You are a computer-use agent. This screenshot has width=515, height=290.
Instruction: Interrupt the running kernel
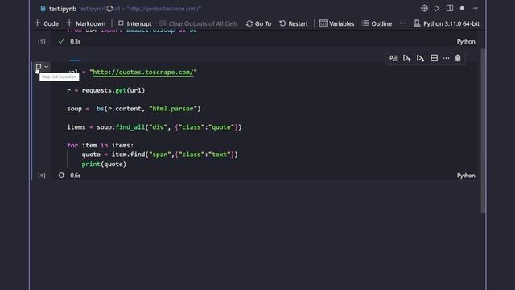coord(134,23)
